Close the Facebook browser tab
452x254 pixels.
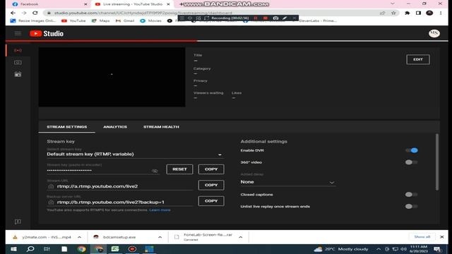coord(85,4)
